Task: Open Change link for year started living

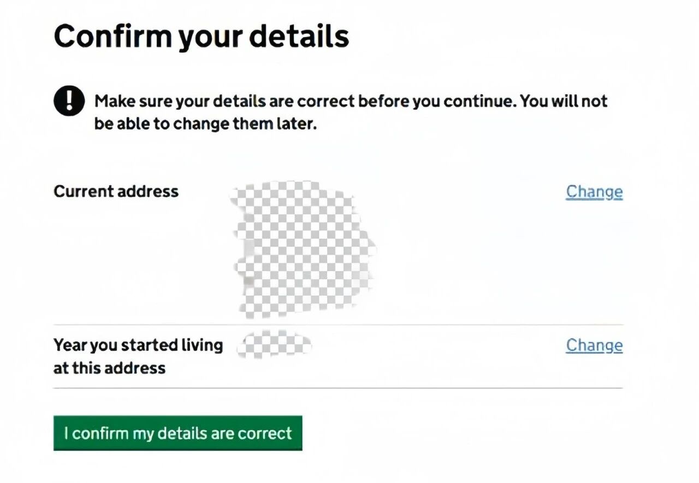Action: pos(594,345)
